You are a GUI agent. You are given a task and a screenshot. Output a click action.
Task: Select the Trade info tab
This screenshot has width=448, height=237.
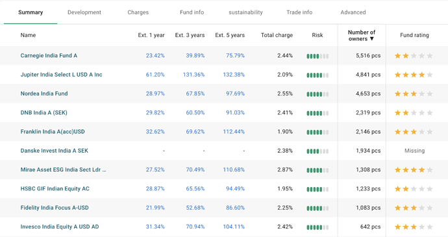click(x=299, y=12)
